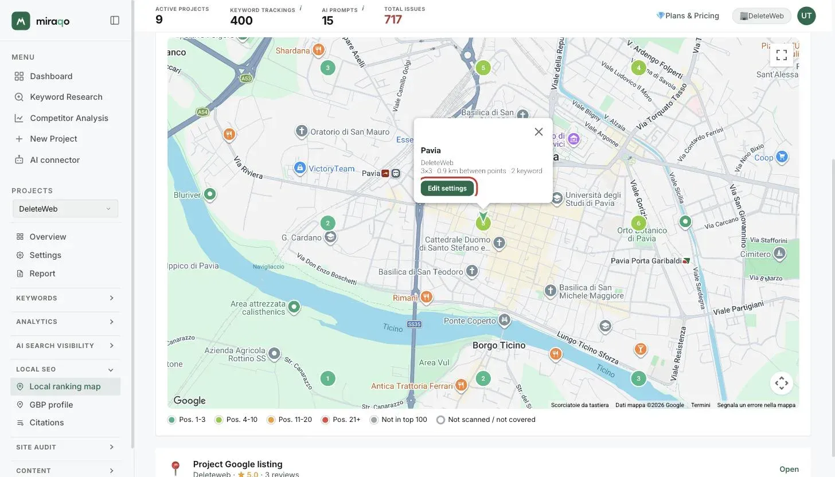Click the Coop shopping cart marker
This screenshot has height=477, width=835.
pyautogui.click(x=782, y=157)
